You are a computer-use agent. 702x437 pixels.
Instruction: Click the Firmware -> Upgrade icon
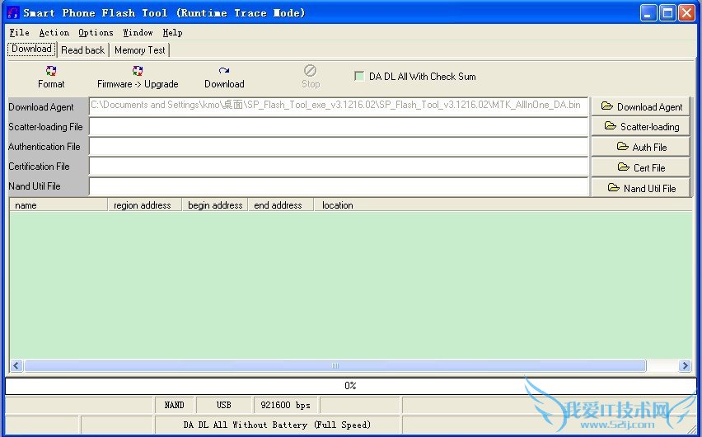[x=138, y=72]
